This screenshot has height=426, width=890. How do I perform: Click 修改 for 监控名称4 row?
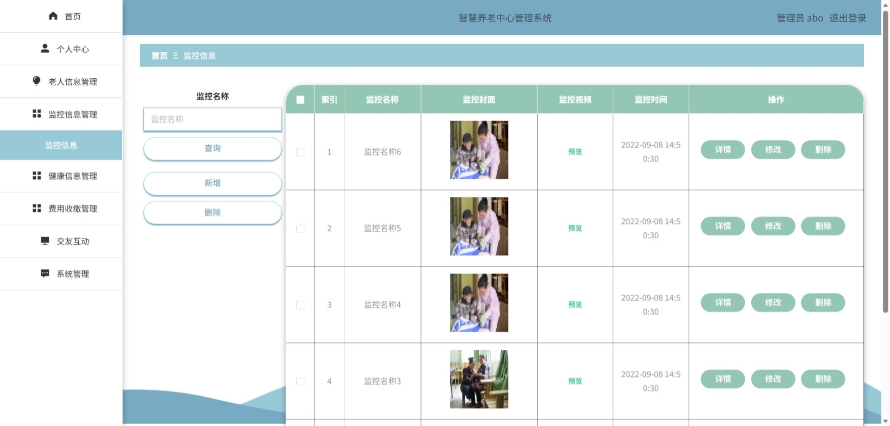[773, 302]
